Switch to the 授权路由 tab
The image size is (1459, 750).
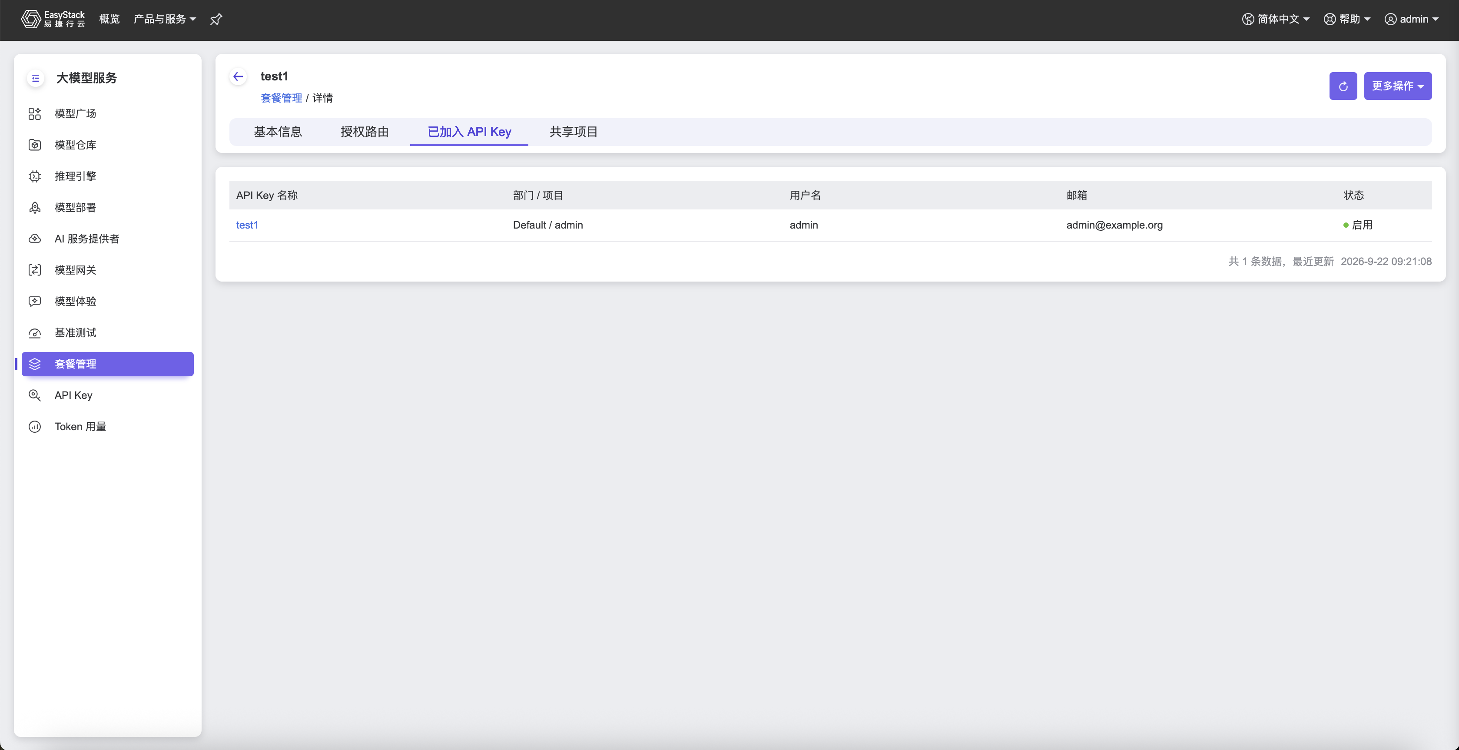tap(365, 132)
